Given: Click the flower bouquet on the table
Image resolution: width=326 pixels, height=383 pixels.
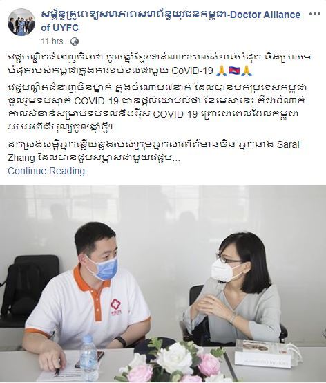Looking at the screenshot, I should pyautogui.click(x=171, y=362).
